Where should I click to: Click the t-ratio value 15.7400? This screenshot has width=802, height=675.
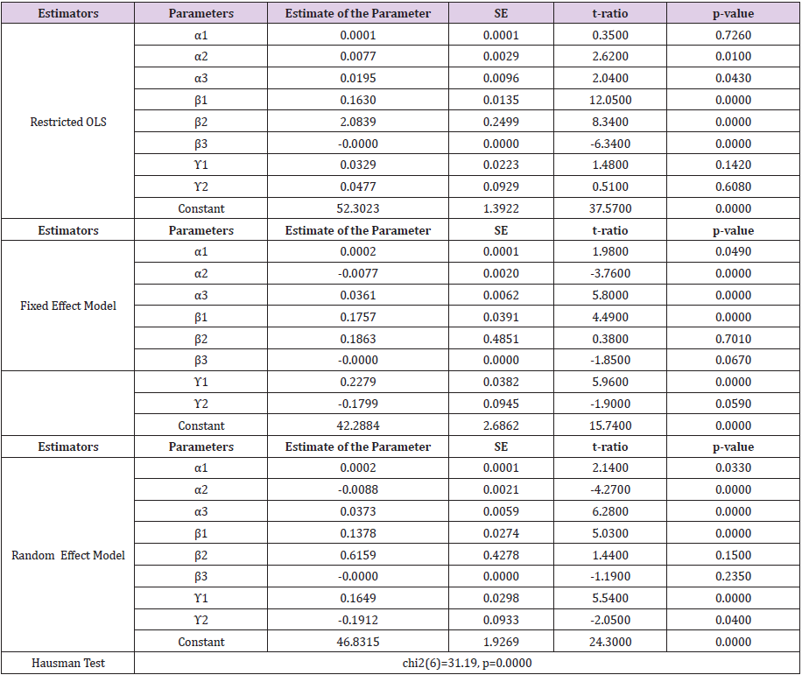click(x=610, y=425)
